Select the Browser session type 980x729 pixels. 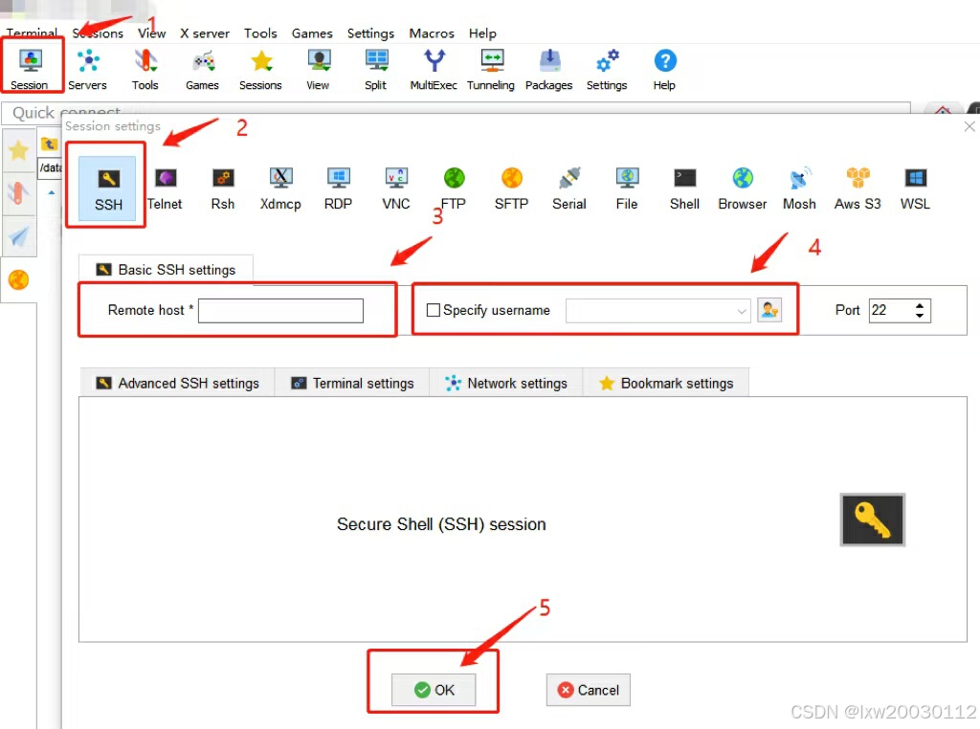point(743,188)
